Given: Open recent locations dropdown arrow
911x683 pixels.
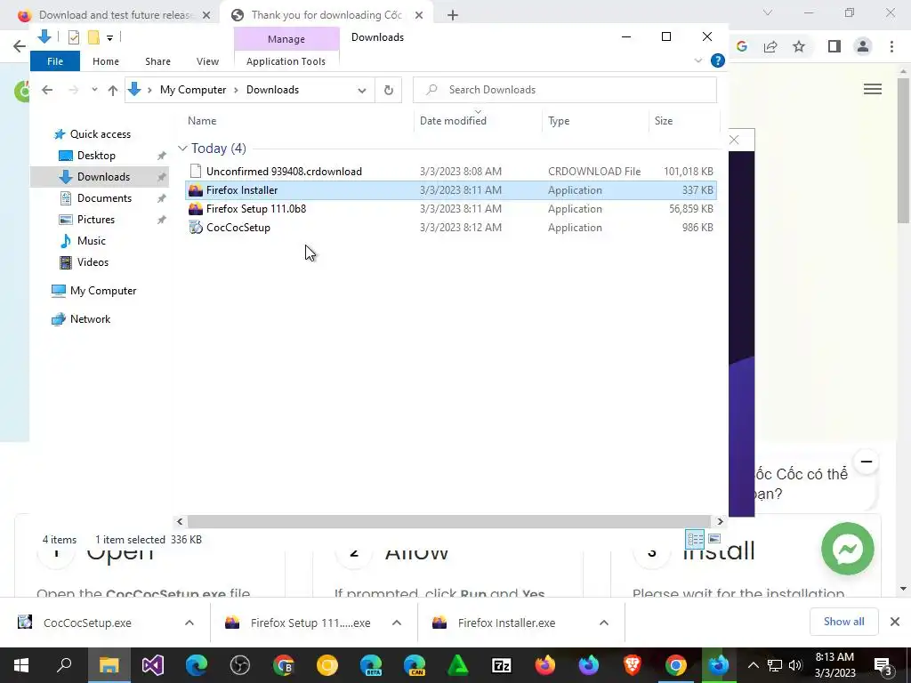Looking at the screenshot, I should pyautogui.click(x=94, y=90).
